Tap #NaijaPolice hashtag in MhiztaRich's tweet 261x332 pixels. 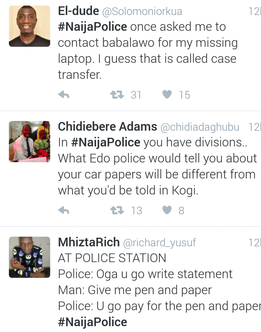[93, 322]
